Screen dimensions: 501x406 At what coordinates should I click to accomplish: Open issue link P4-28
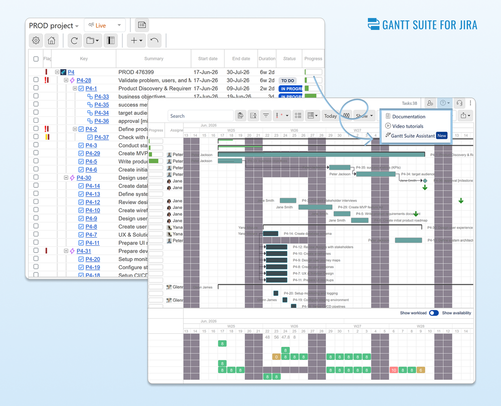(84, 80)
